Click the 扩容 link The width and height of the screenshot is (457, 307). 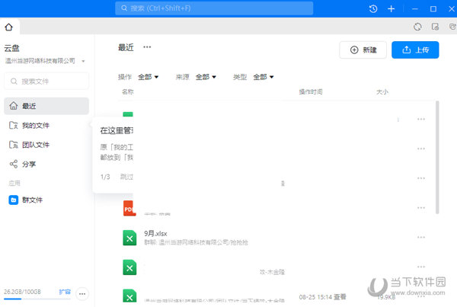(65, 292)
